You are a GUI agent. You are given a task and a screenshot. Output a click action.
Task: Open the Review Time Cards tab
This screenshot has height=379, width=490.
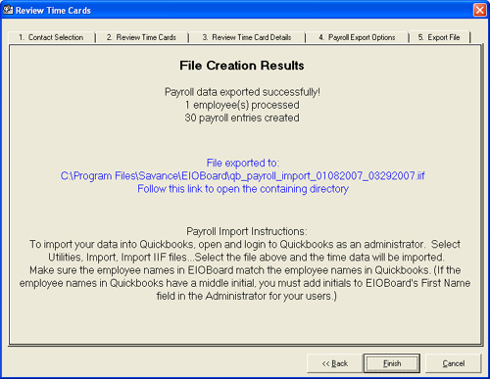(141, 37)
